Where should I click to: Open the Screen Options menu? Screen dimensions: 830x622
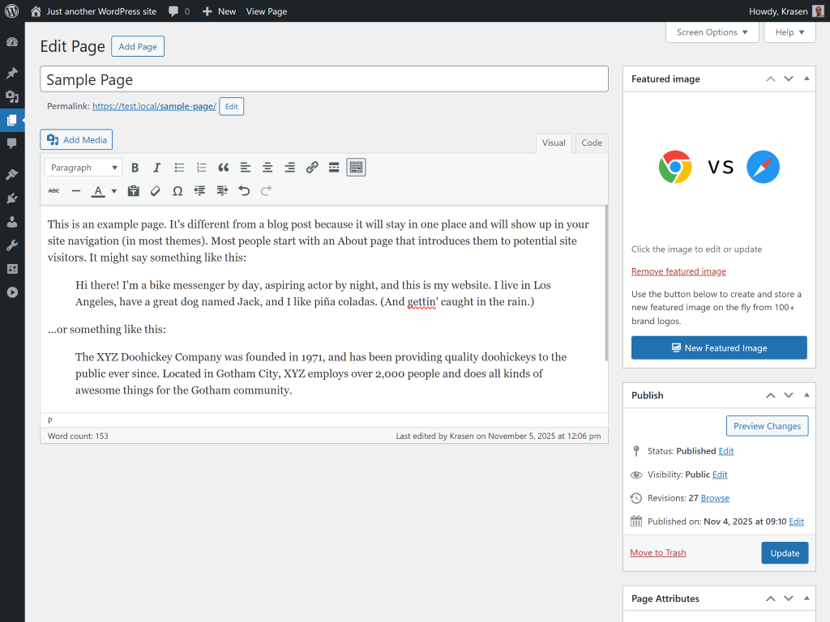(x=712, y=32)
